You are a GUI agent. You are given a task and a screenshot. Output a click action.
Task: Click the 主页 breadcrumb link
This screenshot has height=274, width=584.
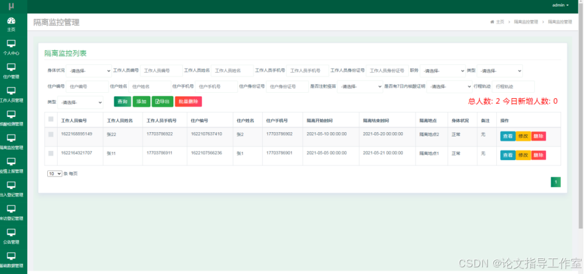coord(500,22)
